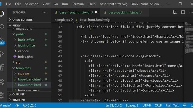Expand the back-office folder

tap(26, 40)
